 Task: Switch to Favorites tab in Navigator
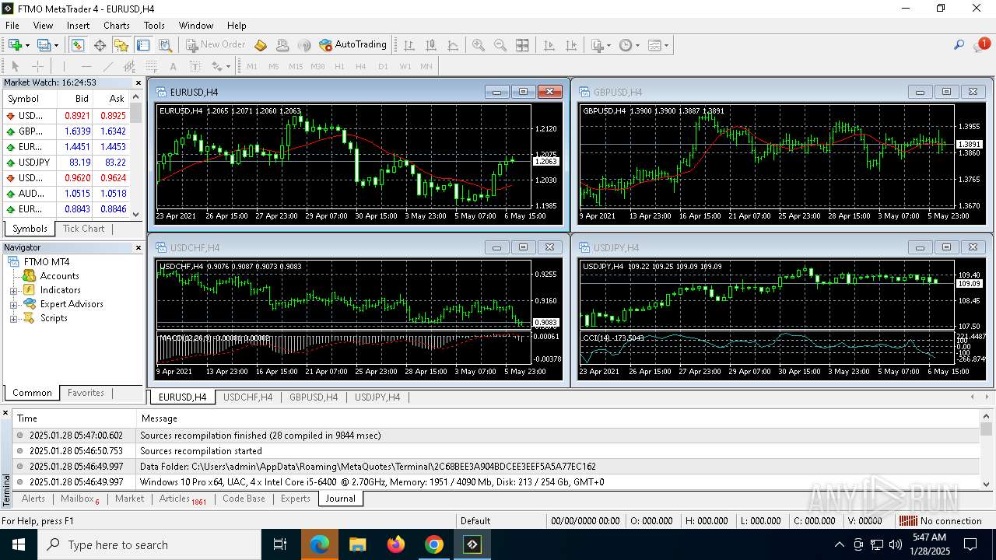tap(86, 393)
